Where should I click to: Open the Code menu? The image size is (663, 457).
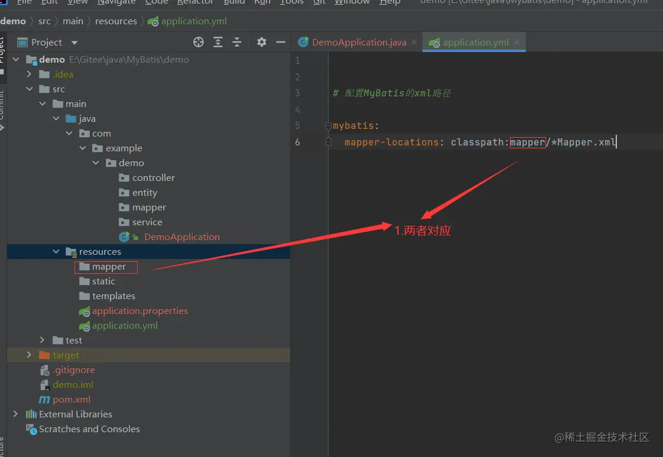tap(157, 2)
